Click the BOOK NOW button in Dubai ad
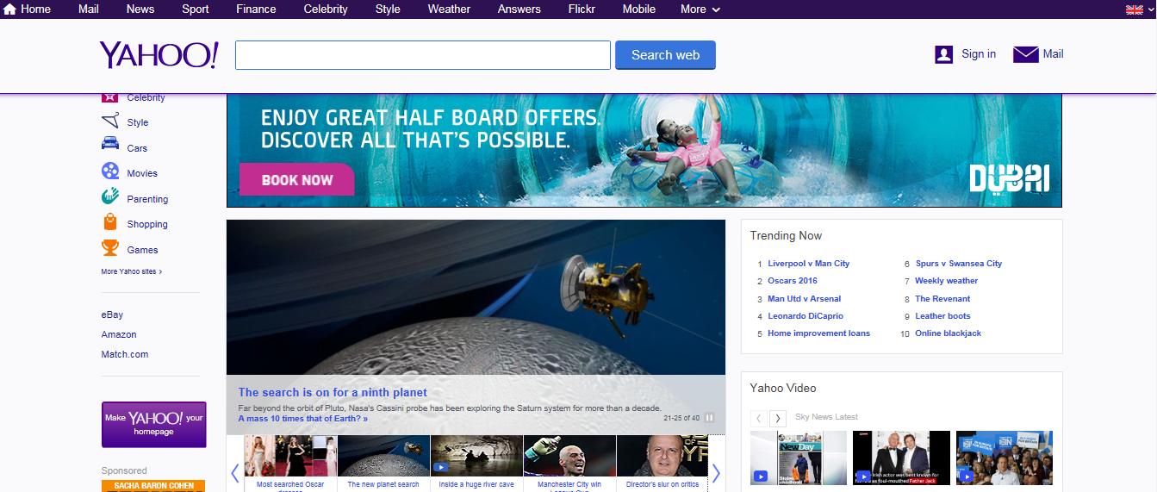This screenshot has height=492, width=1157. [296, 179]
